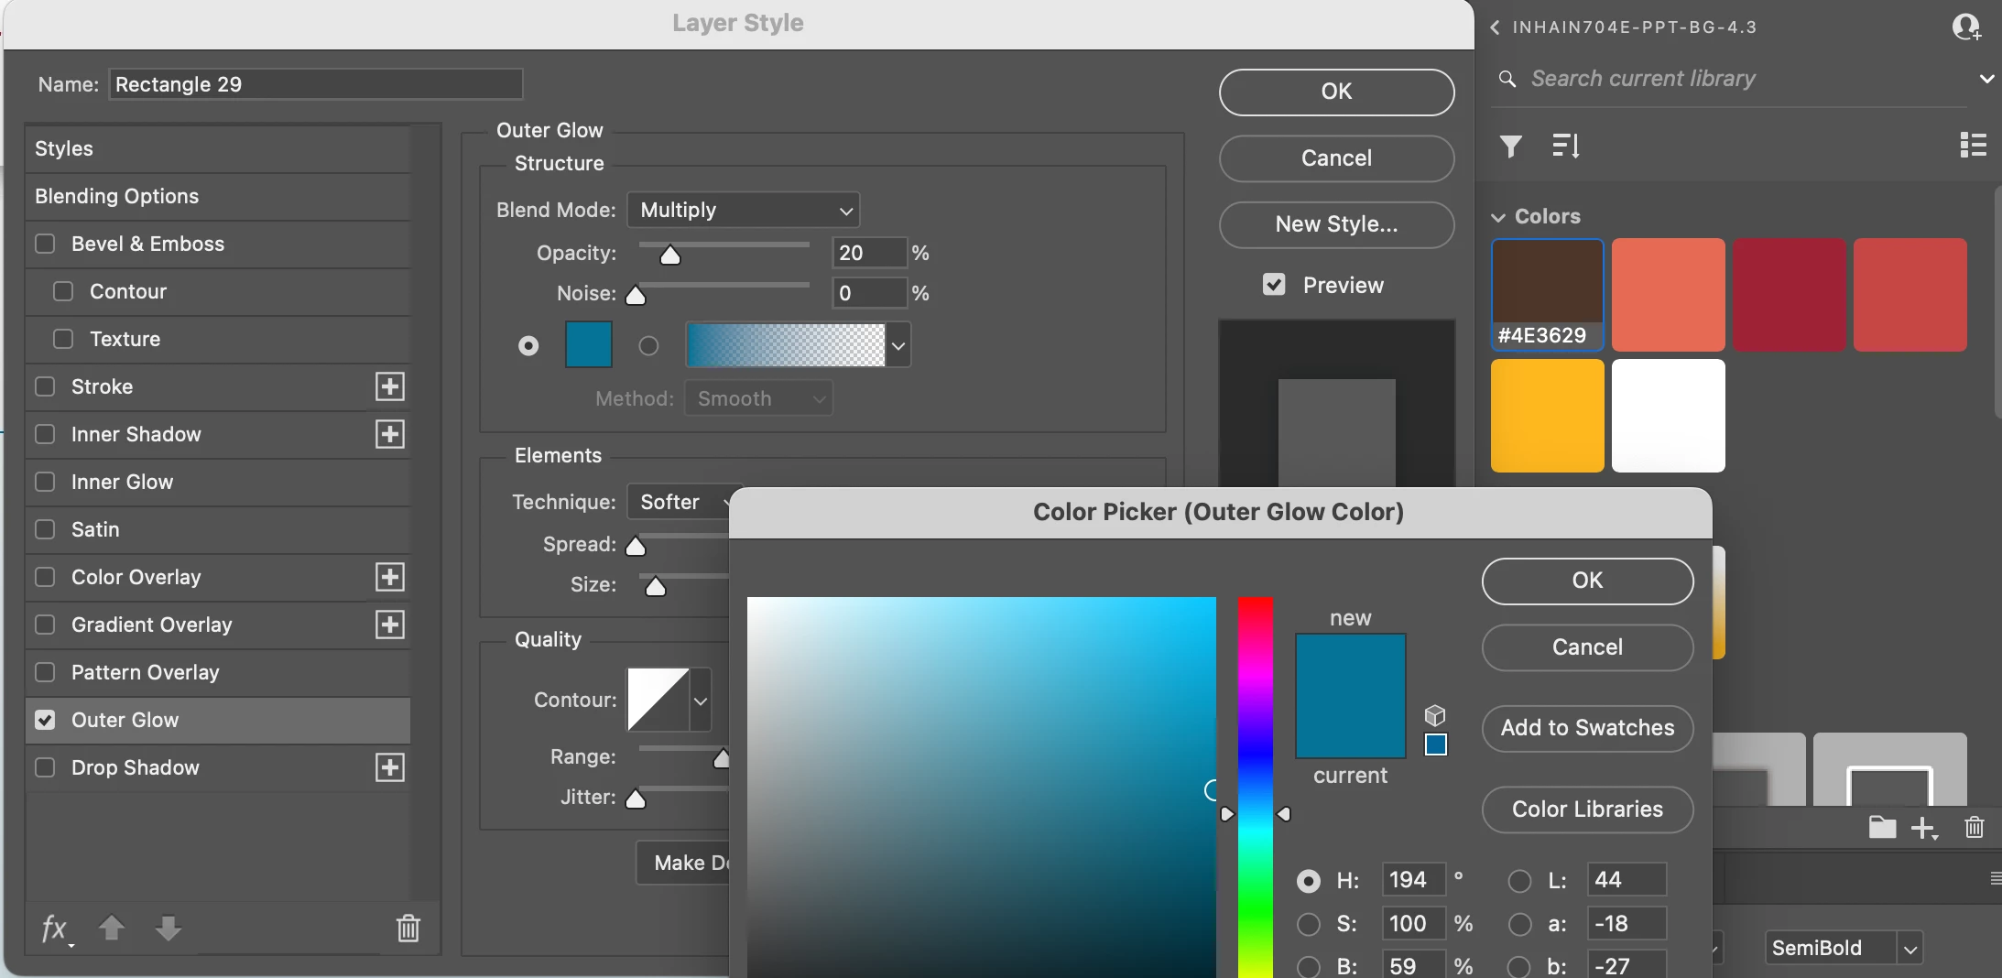
Task: Click the Name field Rectangle 29
Action: 316,84
